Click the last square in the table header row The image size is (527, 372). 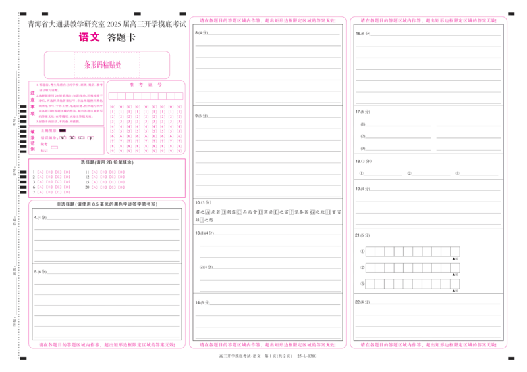[x=179, y=96]
